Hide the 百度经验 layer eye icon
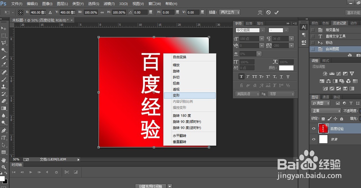 pos(314,129)
